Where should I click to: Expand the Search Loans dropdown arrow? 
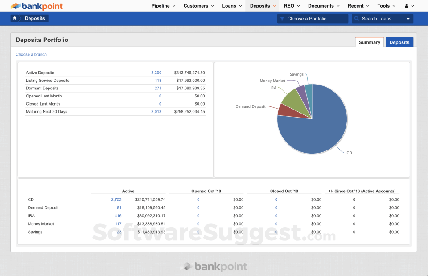(408, 19)
